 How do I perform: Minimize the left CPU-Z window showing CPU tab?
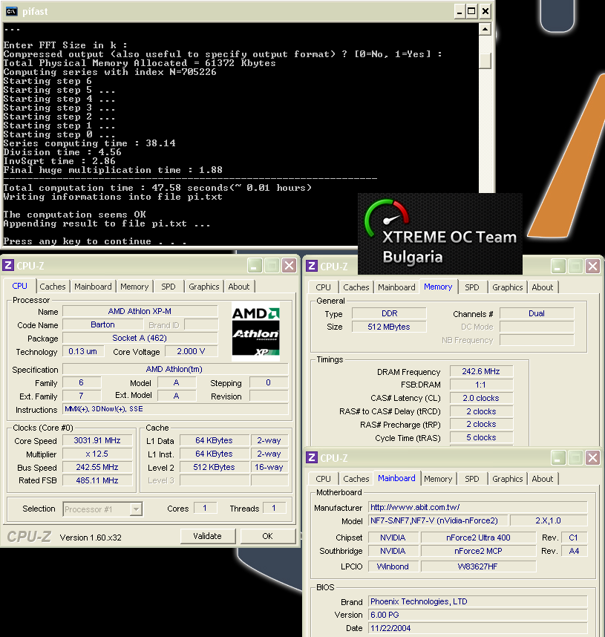tap(255, 266)
